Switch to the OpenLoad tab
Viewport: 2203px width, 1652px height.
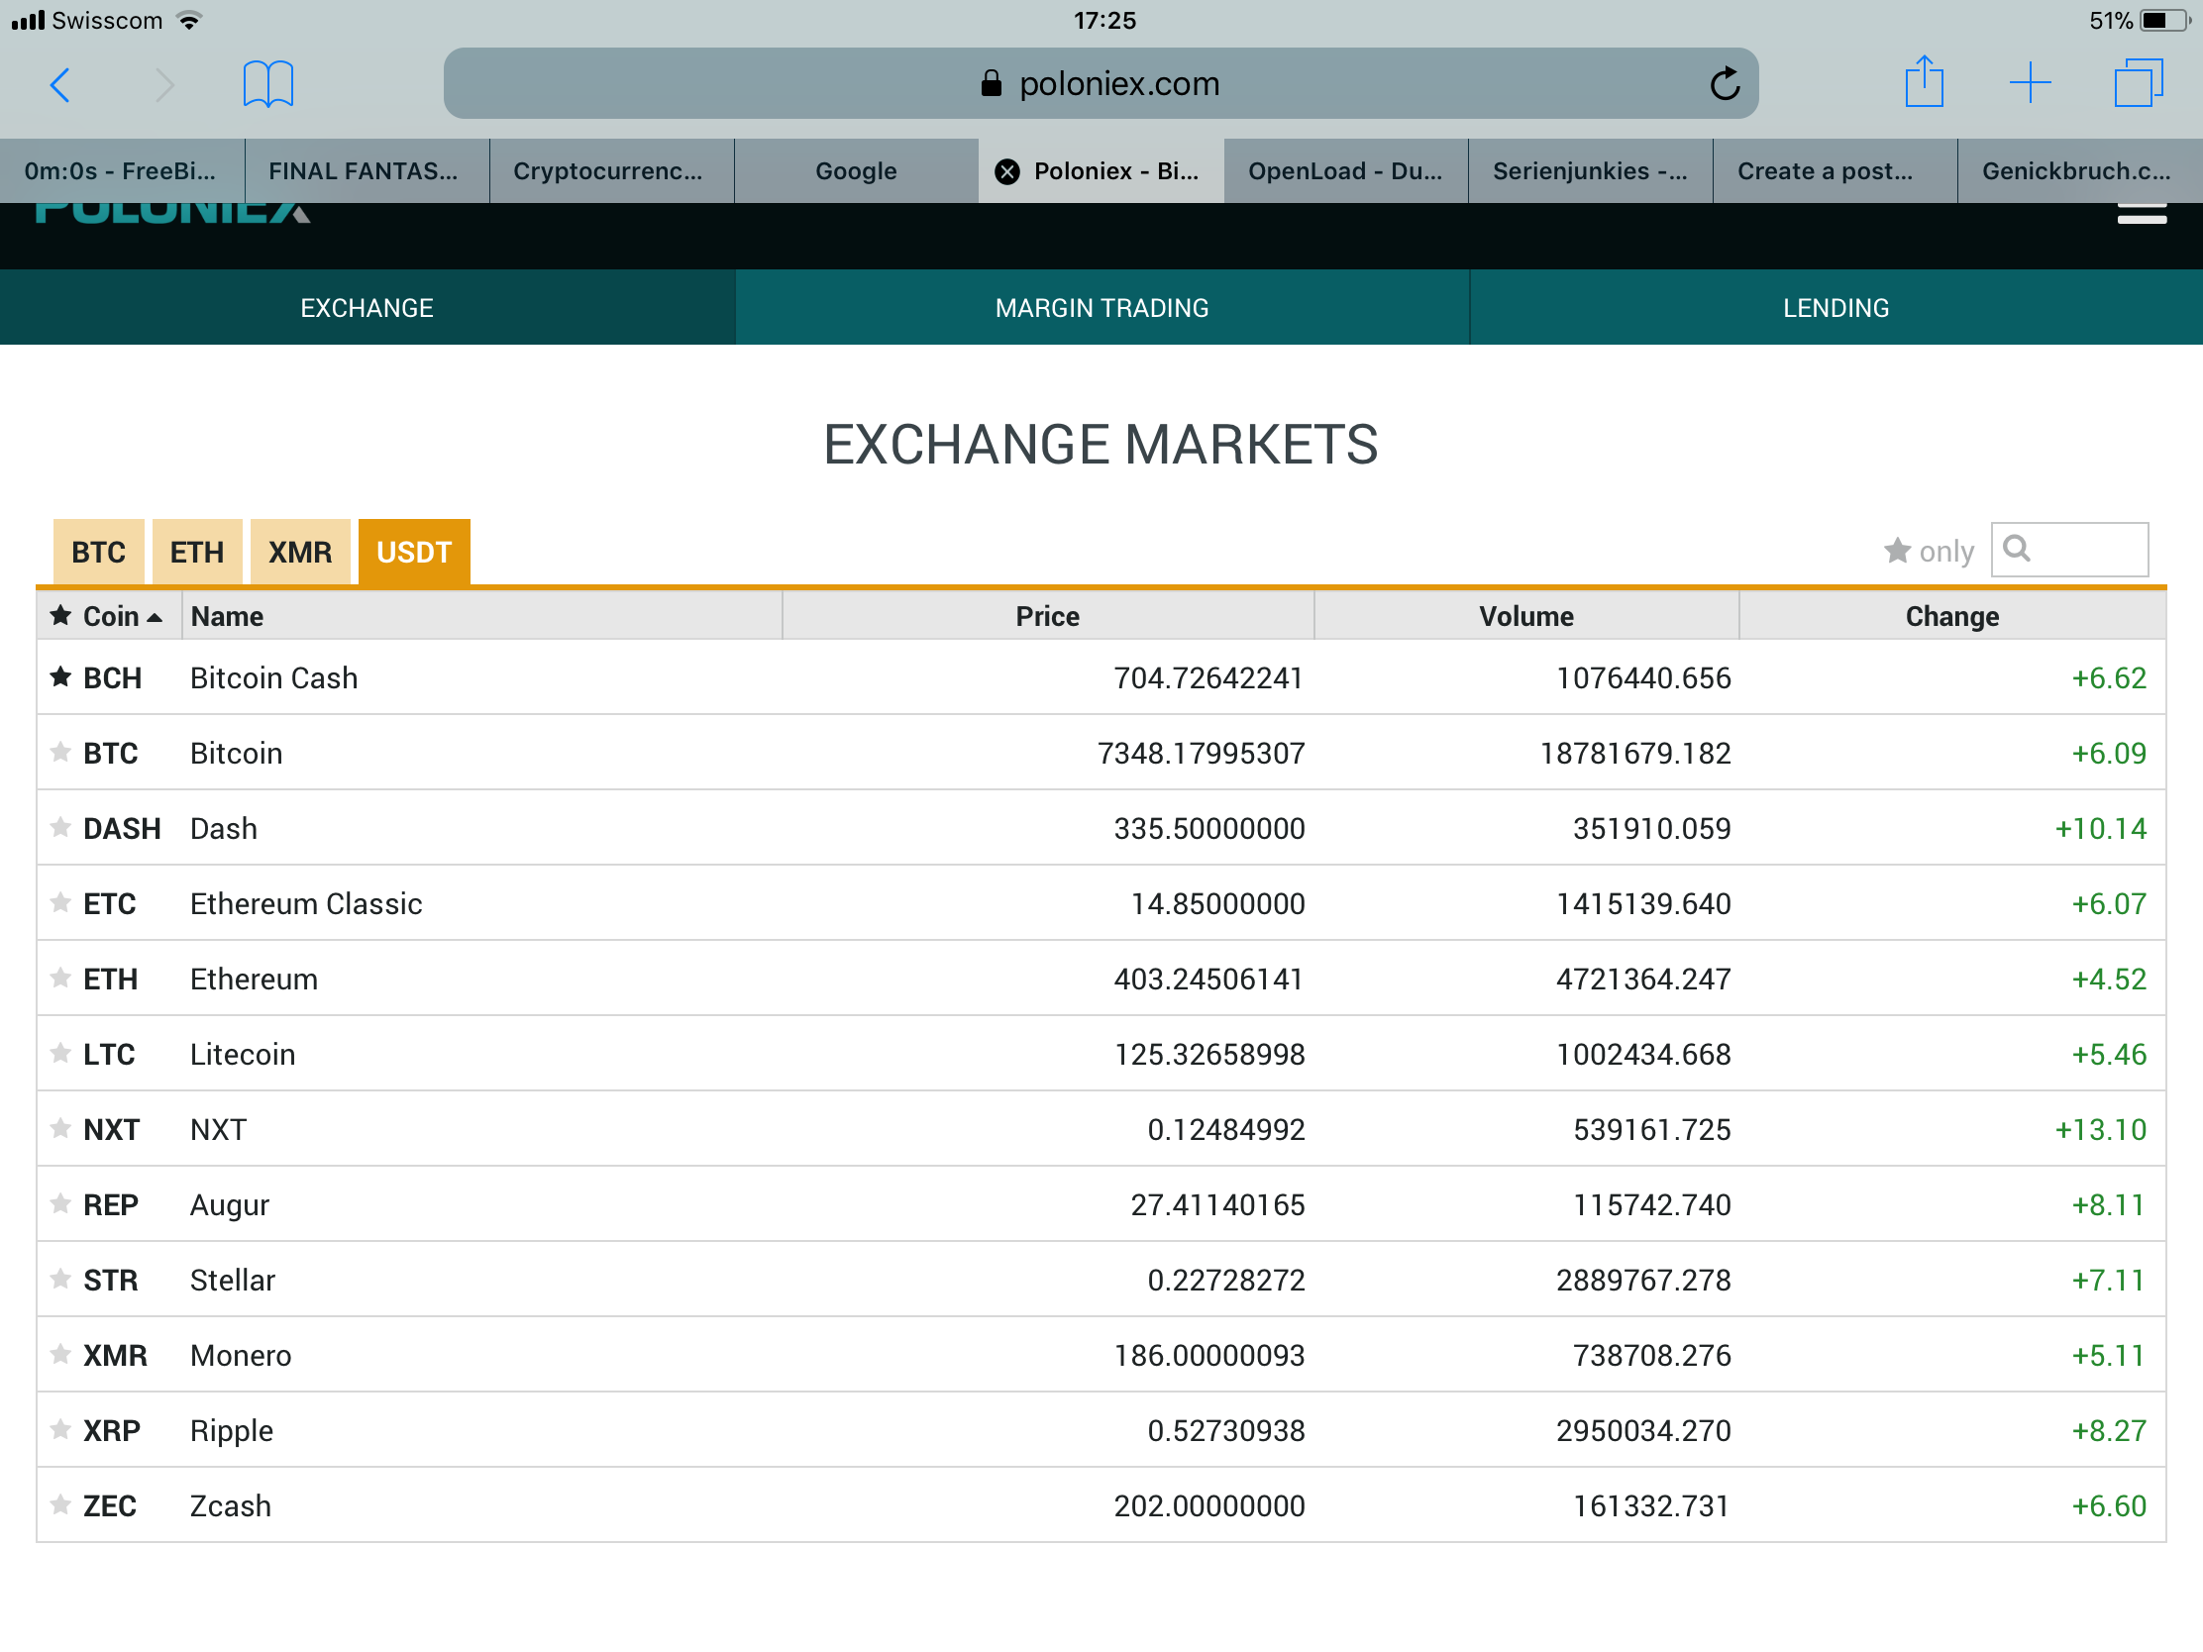(1345, 171)
